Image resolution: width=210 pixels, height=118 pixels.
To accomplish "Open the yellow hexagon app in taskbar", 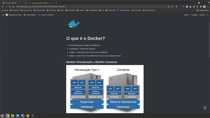I will point(28,116).
